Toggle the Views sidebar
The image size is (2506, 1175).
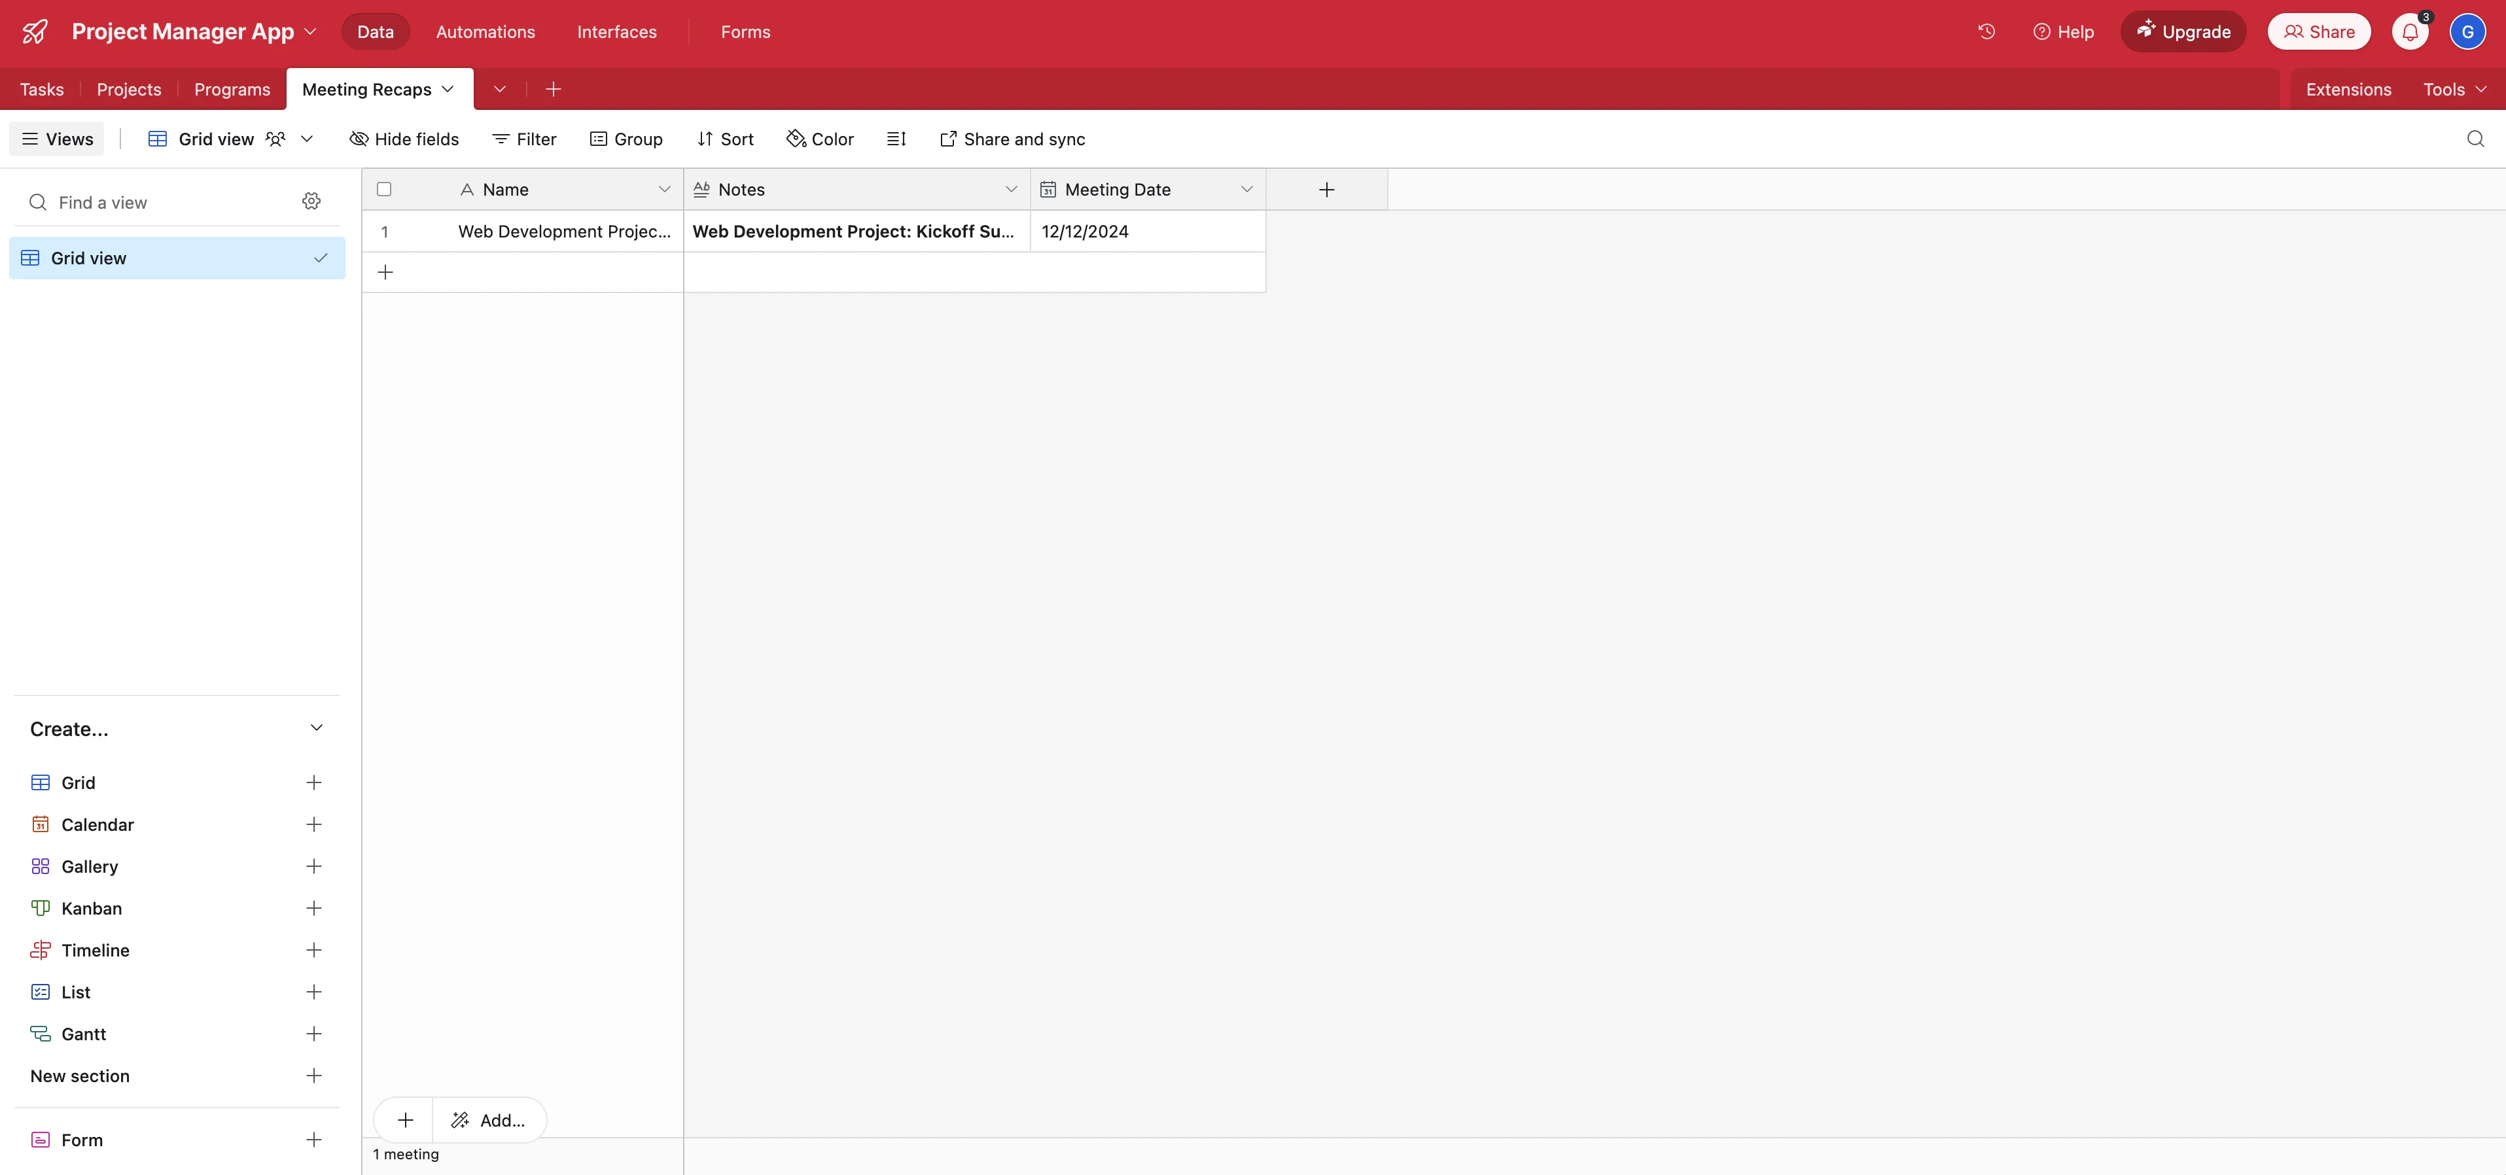pyautogui.click(x=58, y=139)
